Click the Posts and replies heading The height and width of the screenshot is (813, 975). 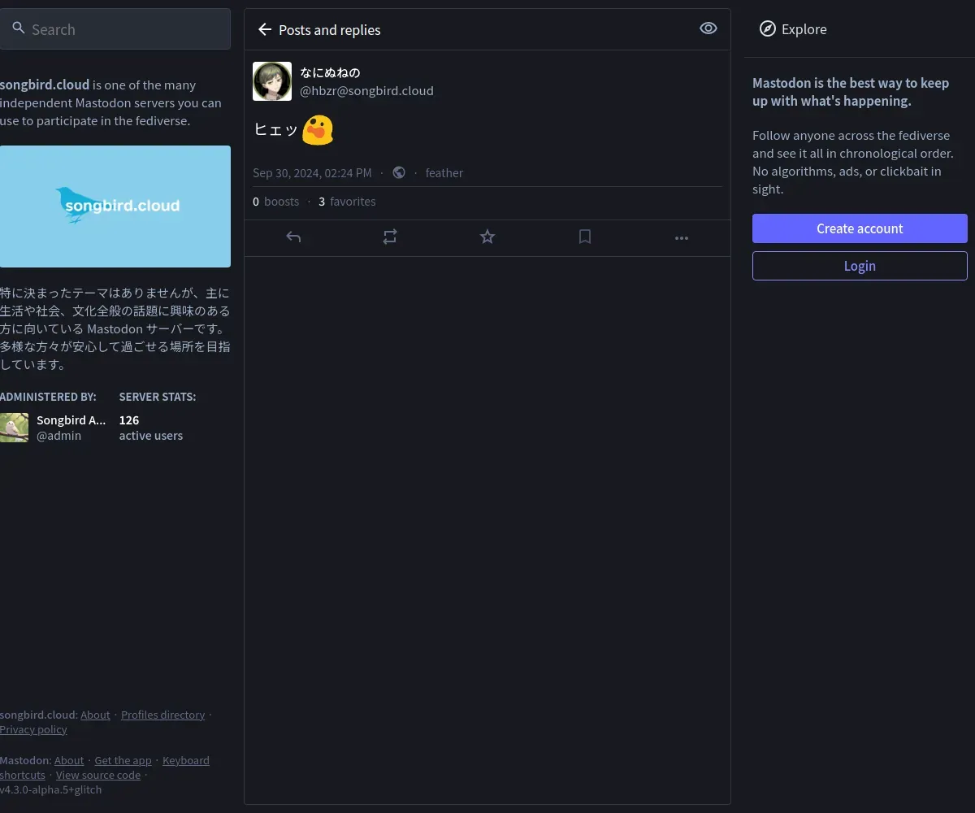point(329,29)
